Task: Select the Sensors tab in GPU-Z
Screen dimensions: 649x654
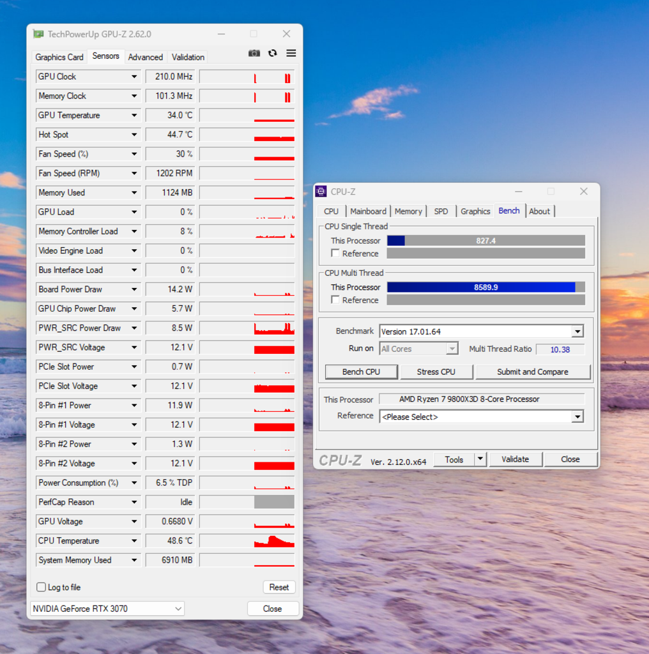Action: click(x=105, y=56)
